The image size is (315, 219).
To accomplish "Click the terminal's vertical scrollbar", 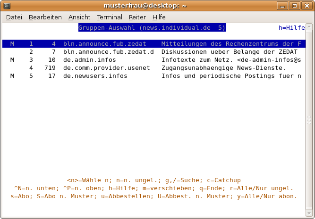I will 309,118.
